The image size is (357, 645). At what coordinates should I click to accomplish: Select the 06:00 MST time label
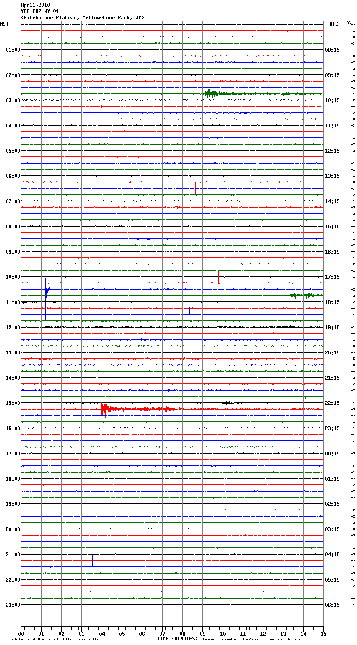(x=13, y=176)
